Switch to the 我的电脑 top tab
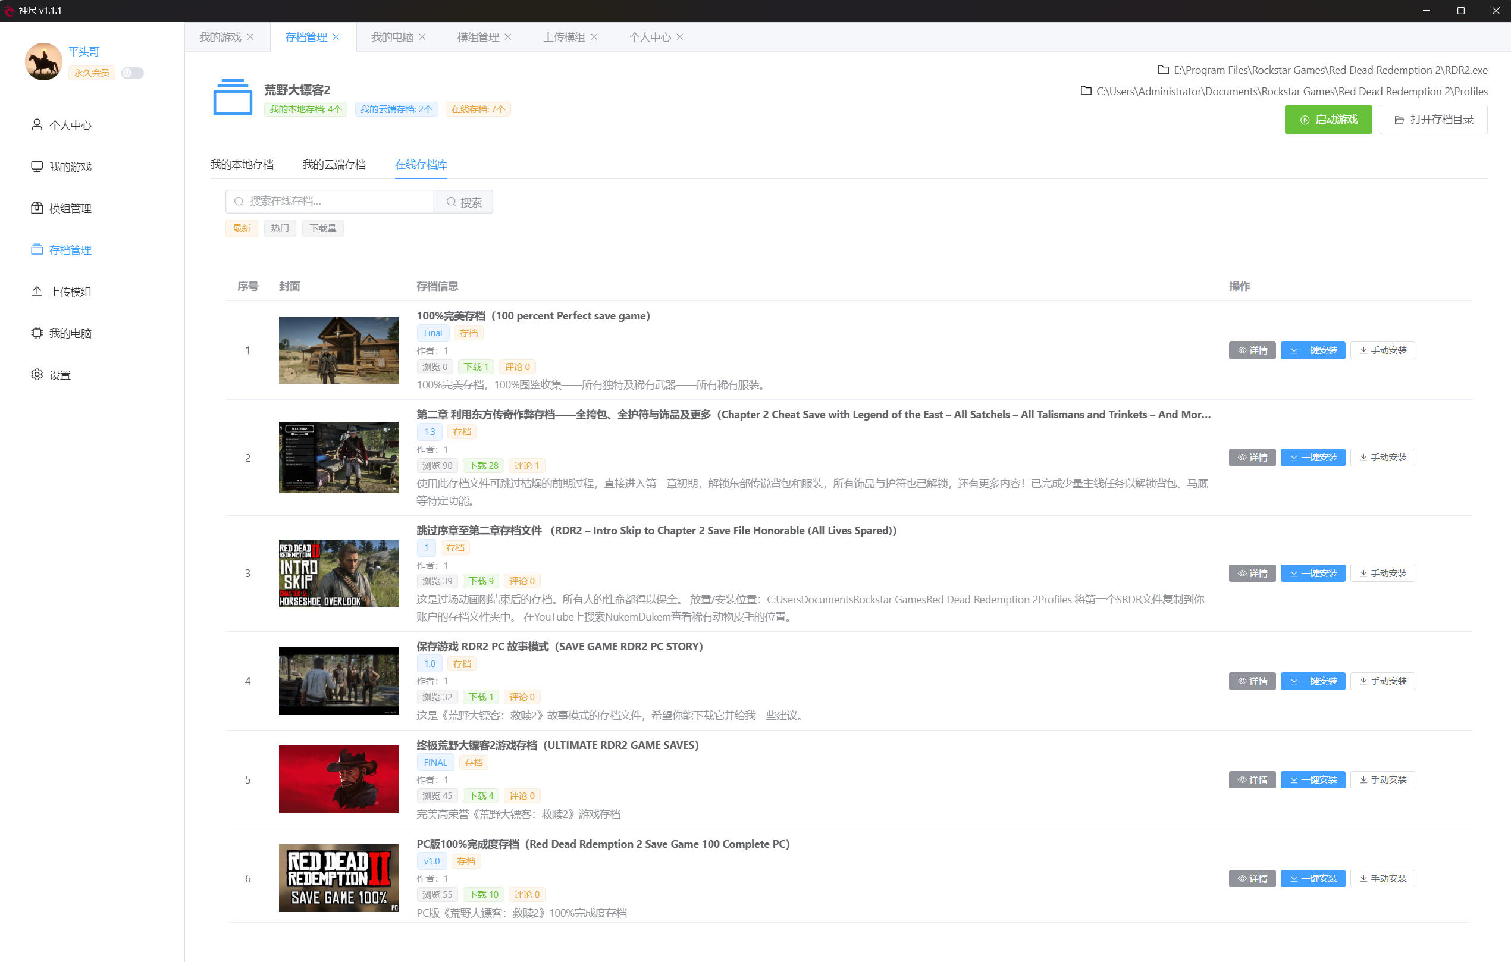This screenshot has height=962, width=1511. point(392,37)
